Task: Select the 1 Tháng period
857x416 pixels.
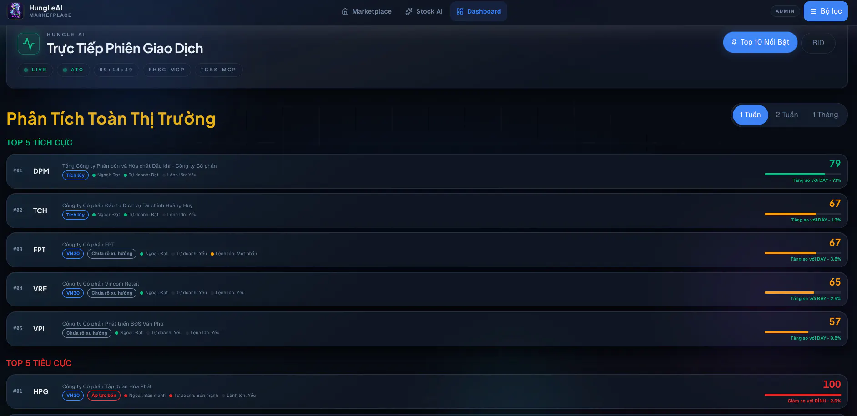Action: tap(825, 115)
